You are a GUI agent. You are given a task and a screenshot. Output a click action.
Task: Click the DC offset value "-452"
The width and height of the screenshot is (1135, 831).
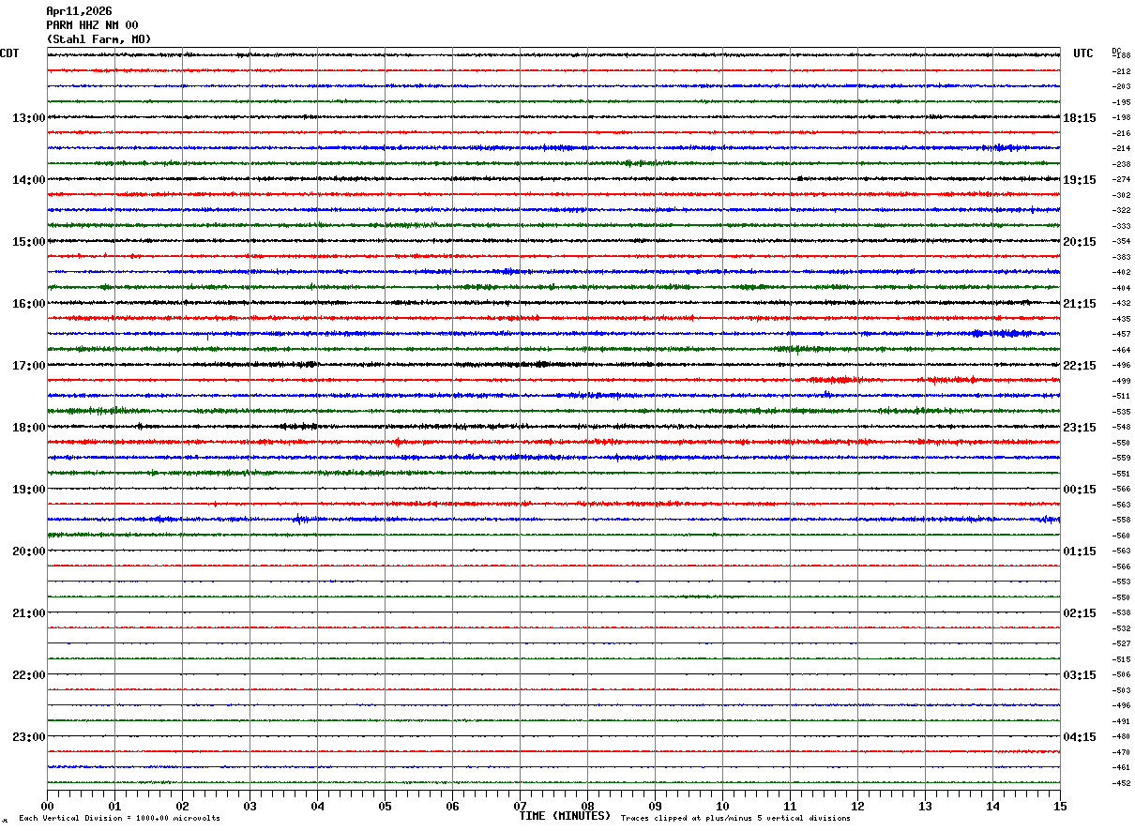point(1121,783)
